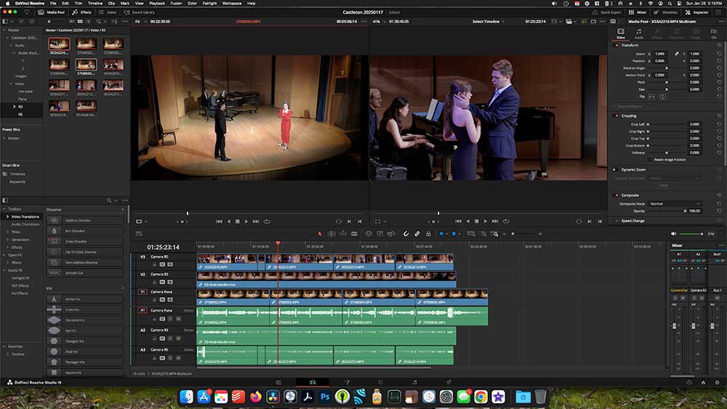Click the Overwrite Clip tool icon
The image size is (727, 409).
pyautogui.click(x=379, y=234)
